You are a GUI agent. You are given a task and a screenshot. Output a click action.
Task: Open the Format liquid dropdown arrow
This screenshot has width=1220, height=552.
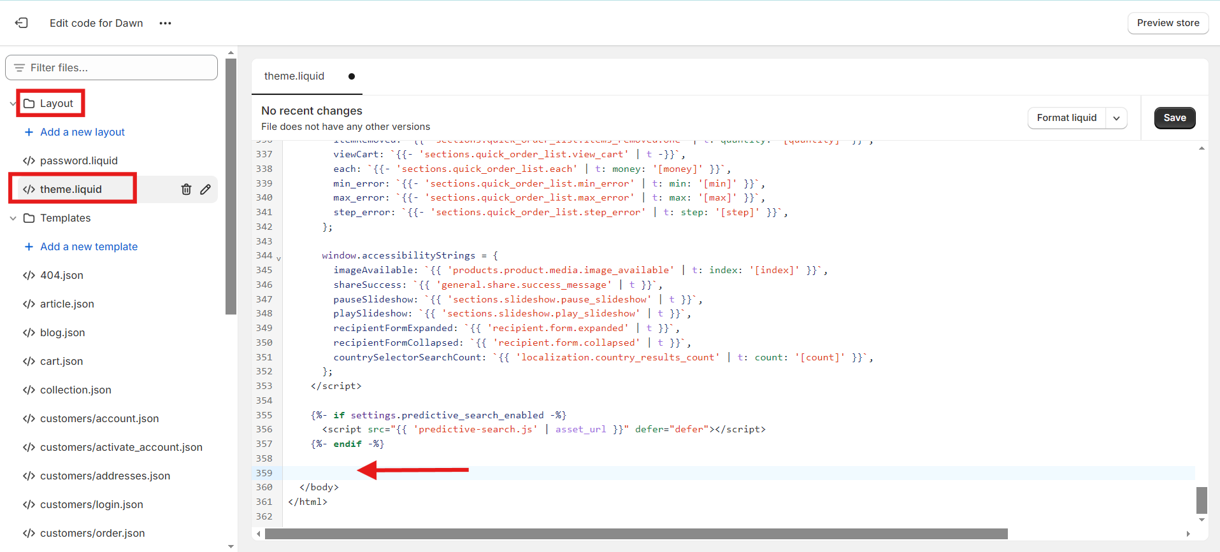click(x=1116, y=118)
